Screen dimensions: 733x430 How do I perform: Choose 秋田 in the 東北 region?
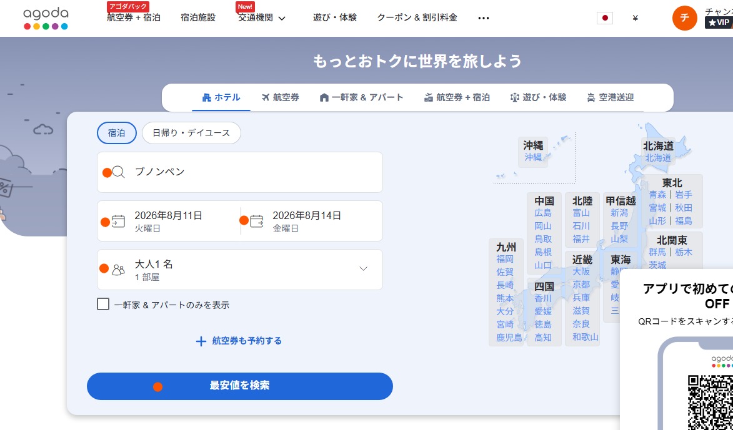(x=684, y=208)
